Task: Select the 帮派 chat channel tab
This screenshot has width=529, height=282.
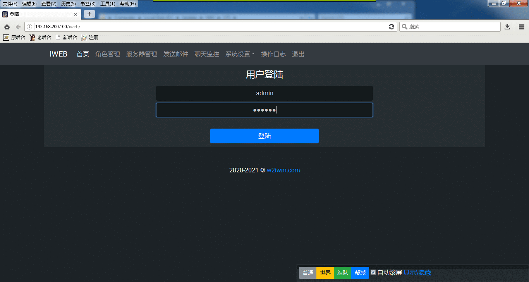Action: tap(360, 273)
